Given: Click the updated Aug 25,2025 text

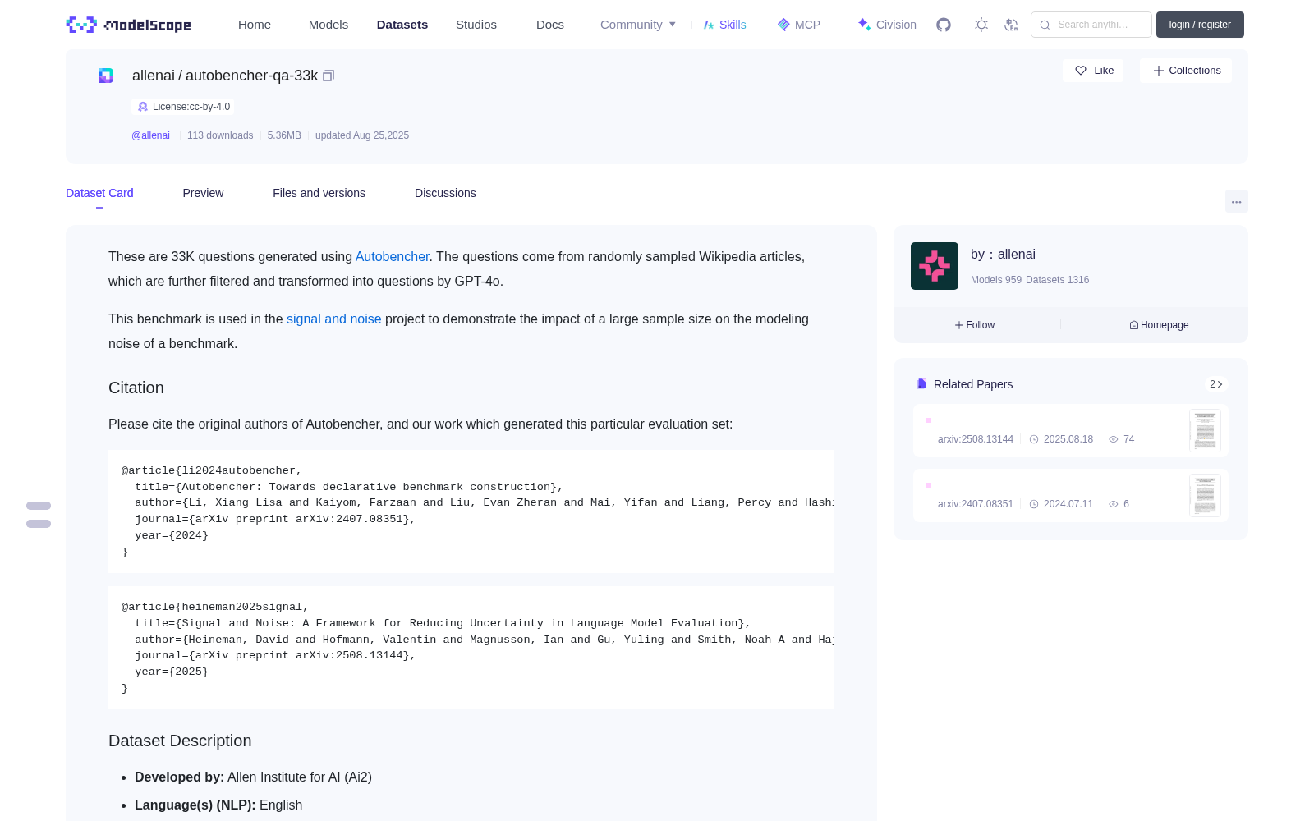Looking at the screenshot, I should 362,135.
